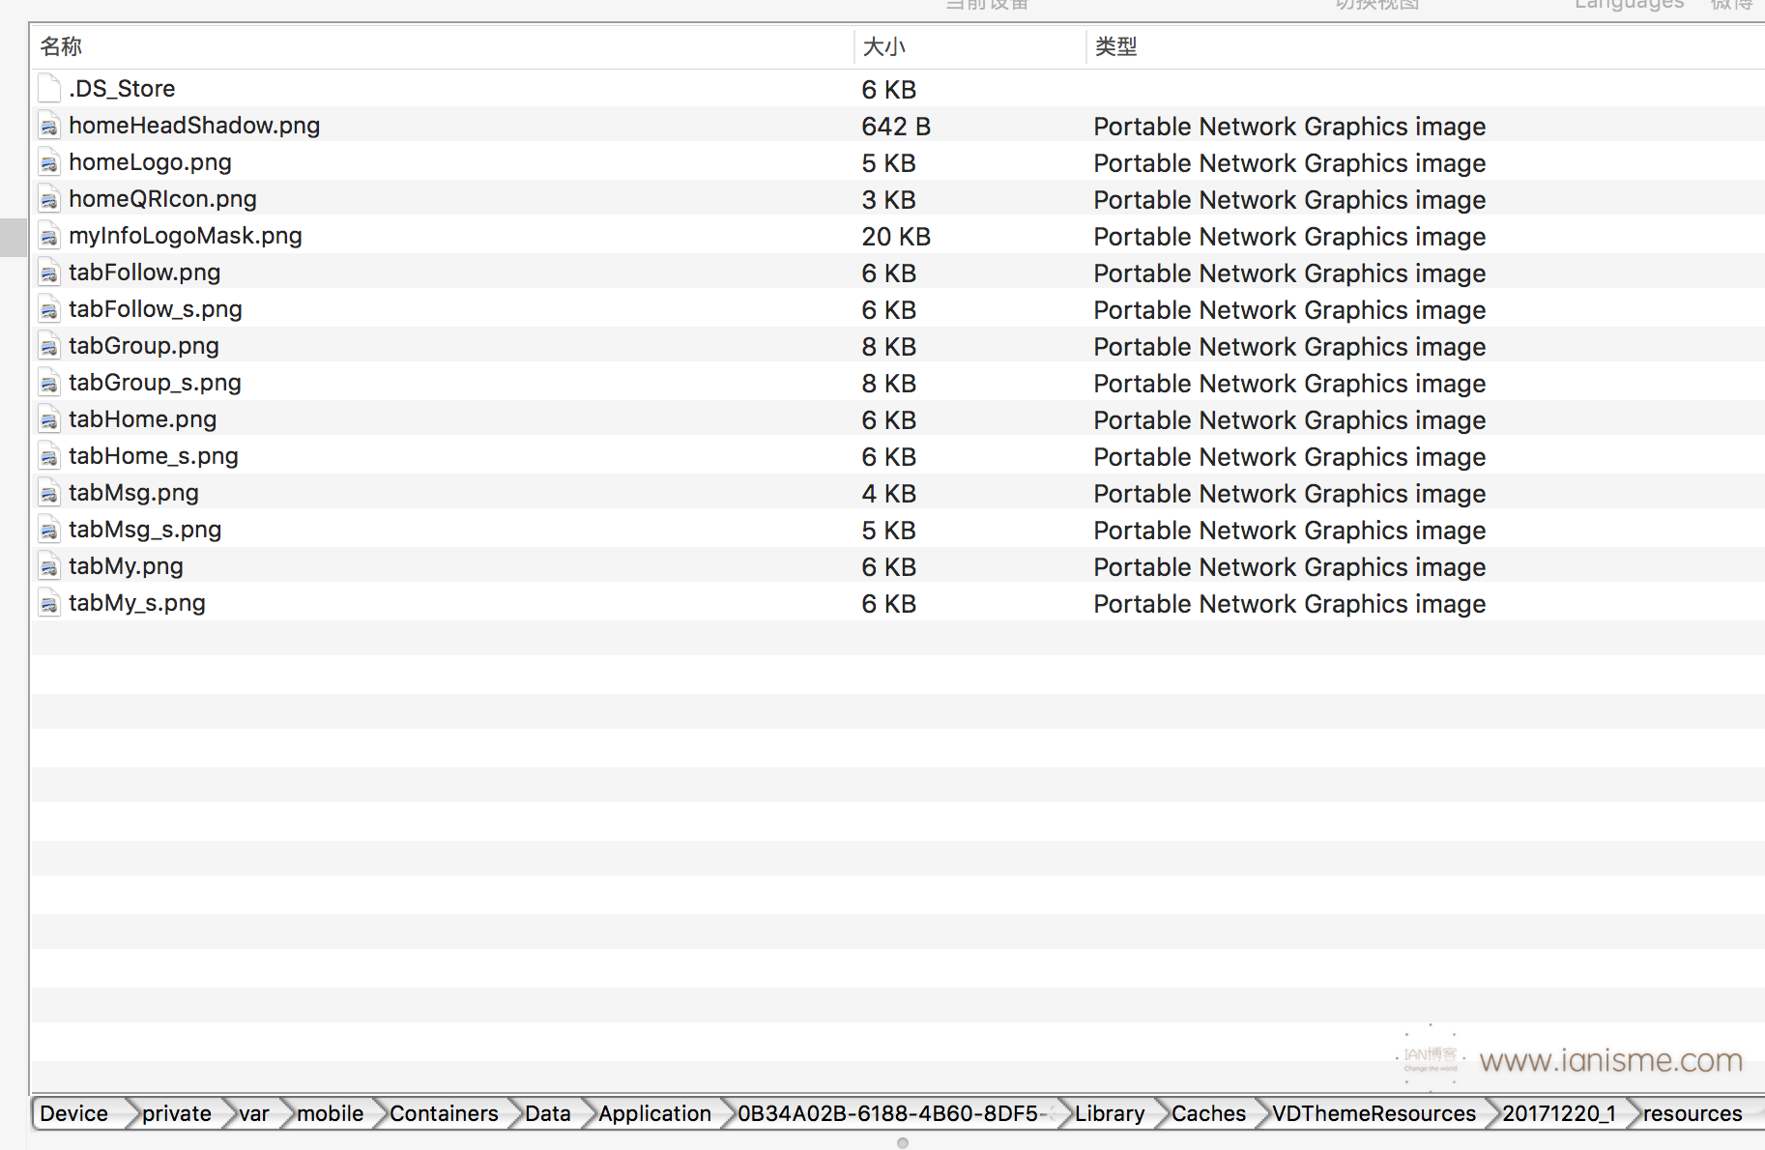Click the tabFollow.png file icon
The height and width of the screenshot is (1150, 1765).
(49, 273)
